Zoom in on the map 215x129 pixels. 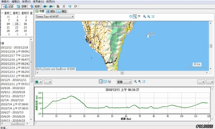144,16
